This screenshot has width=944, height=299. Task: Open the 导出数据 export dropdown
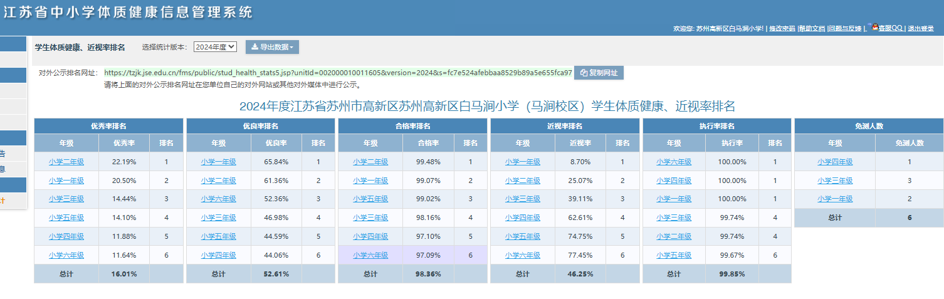[272, 47]
